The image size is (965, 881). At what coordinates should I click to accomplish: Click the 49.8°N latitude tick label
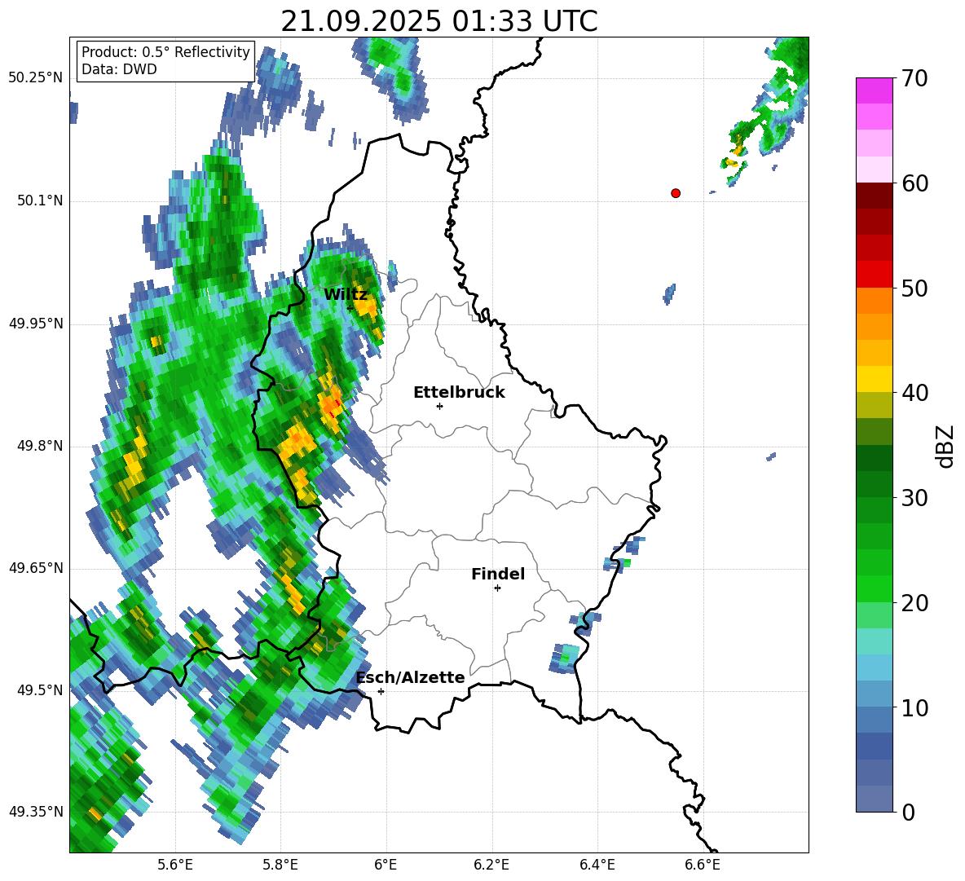pos(41,446)
